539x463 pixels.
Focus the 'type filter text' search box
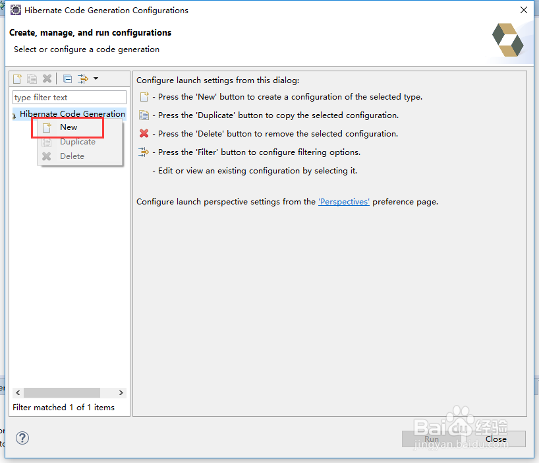(x=69, y=98)
